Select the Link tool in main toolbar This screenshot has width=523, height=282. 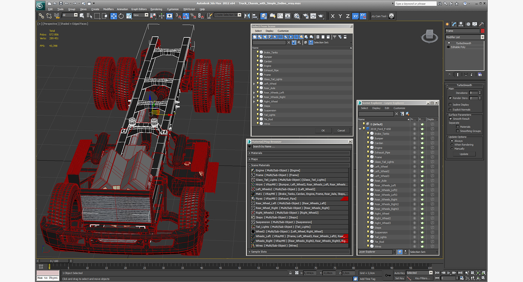pos(41,16)
